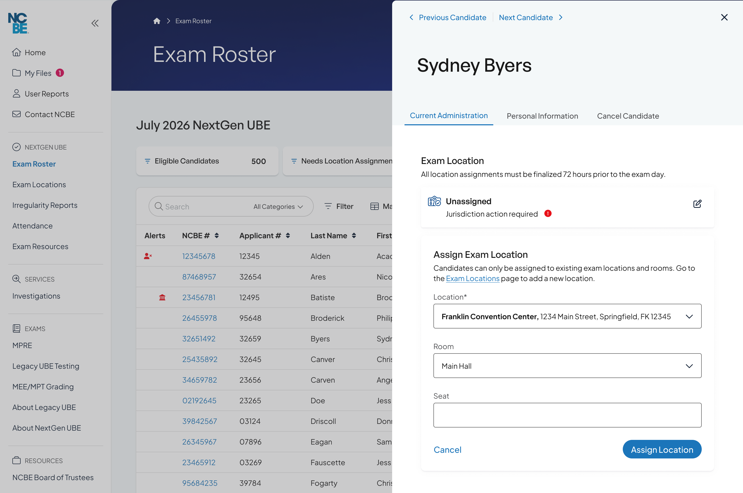Image resolution: width=743 pixels, height=493 pixels.
Task: Open the Room dropdown showing Main Hall
Action: pyautogui.click(x=567, y=366)
